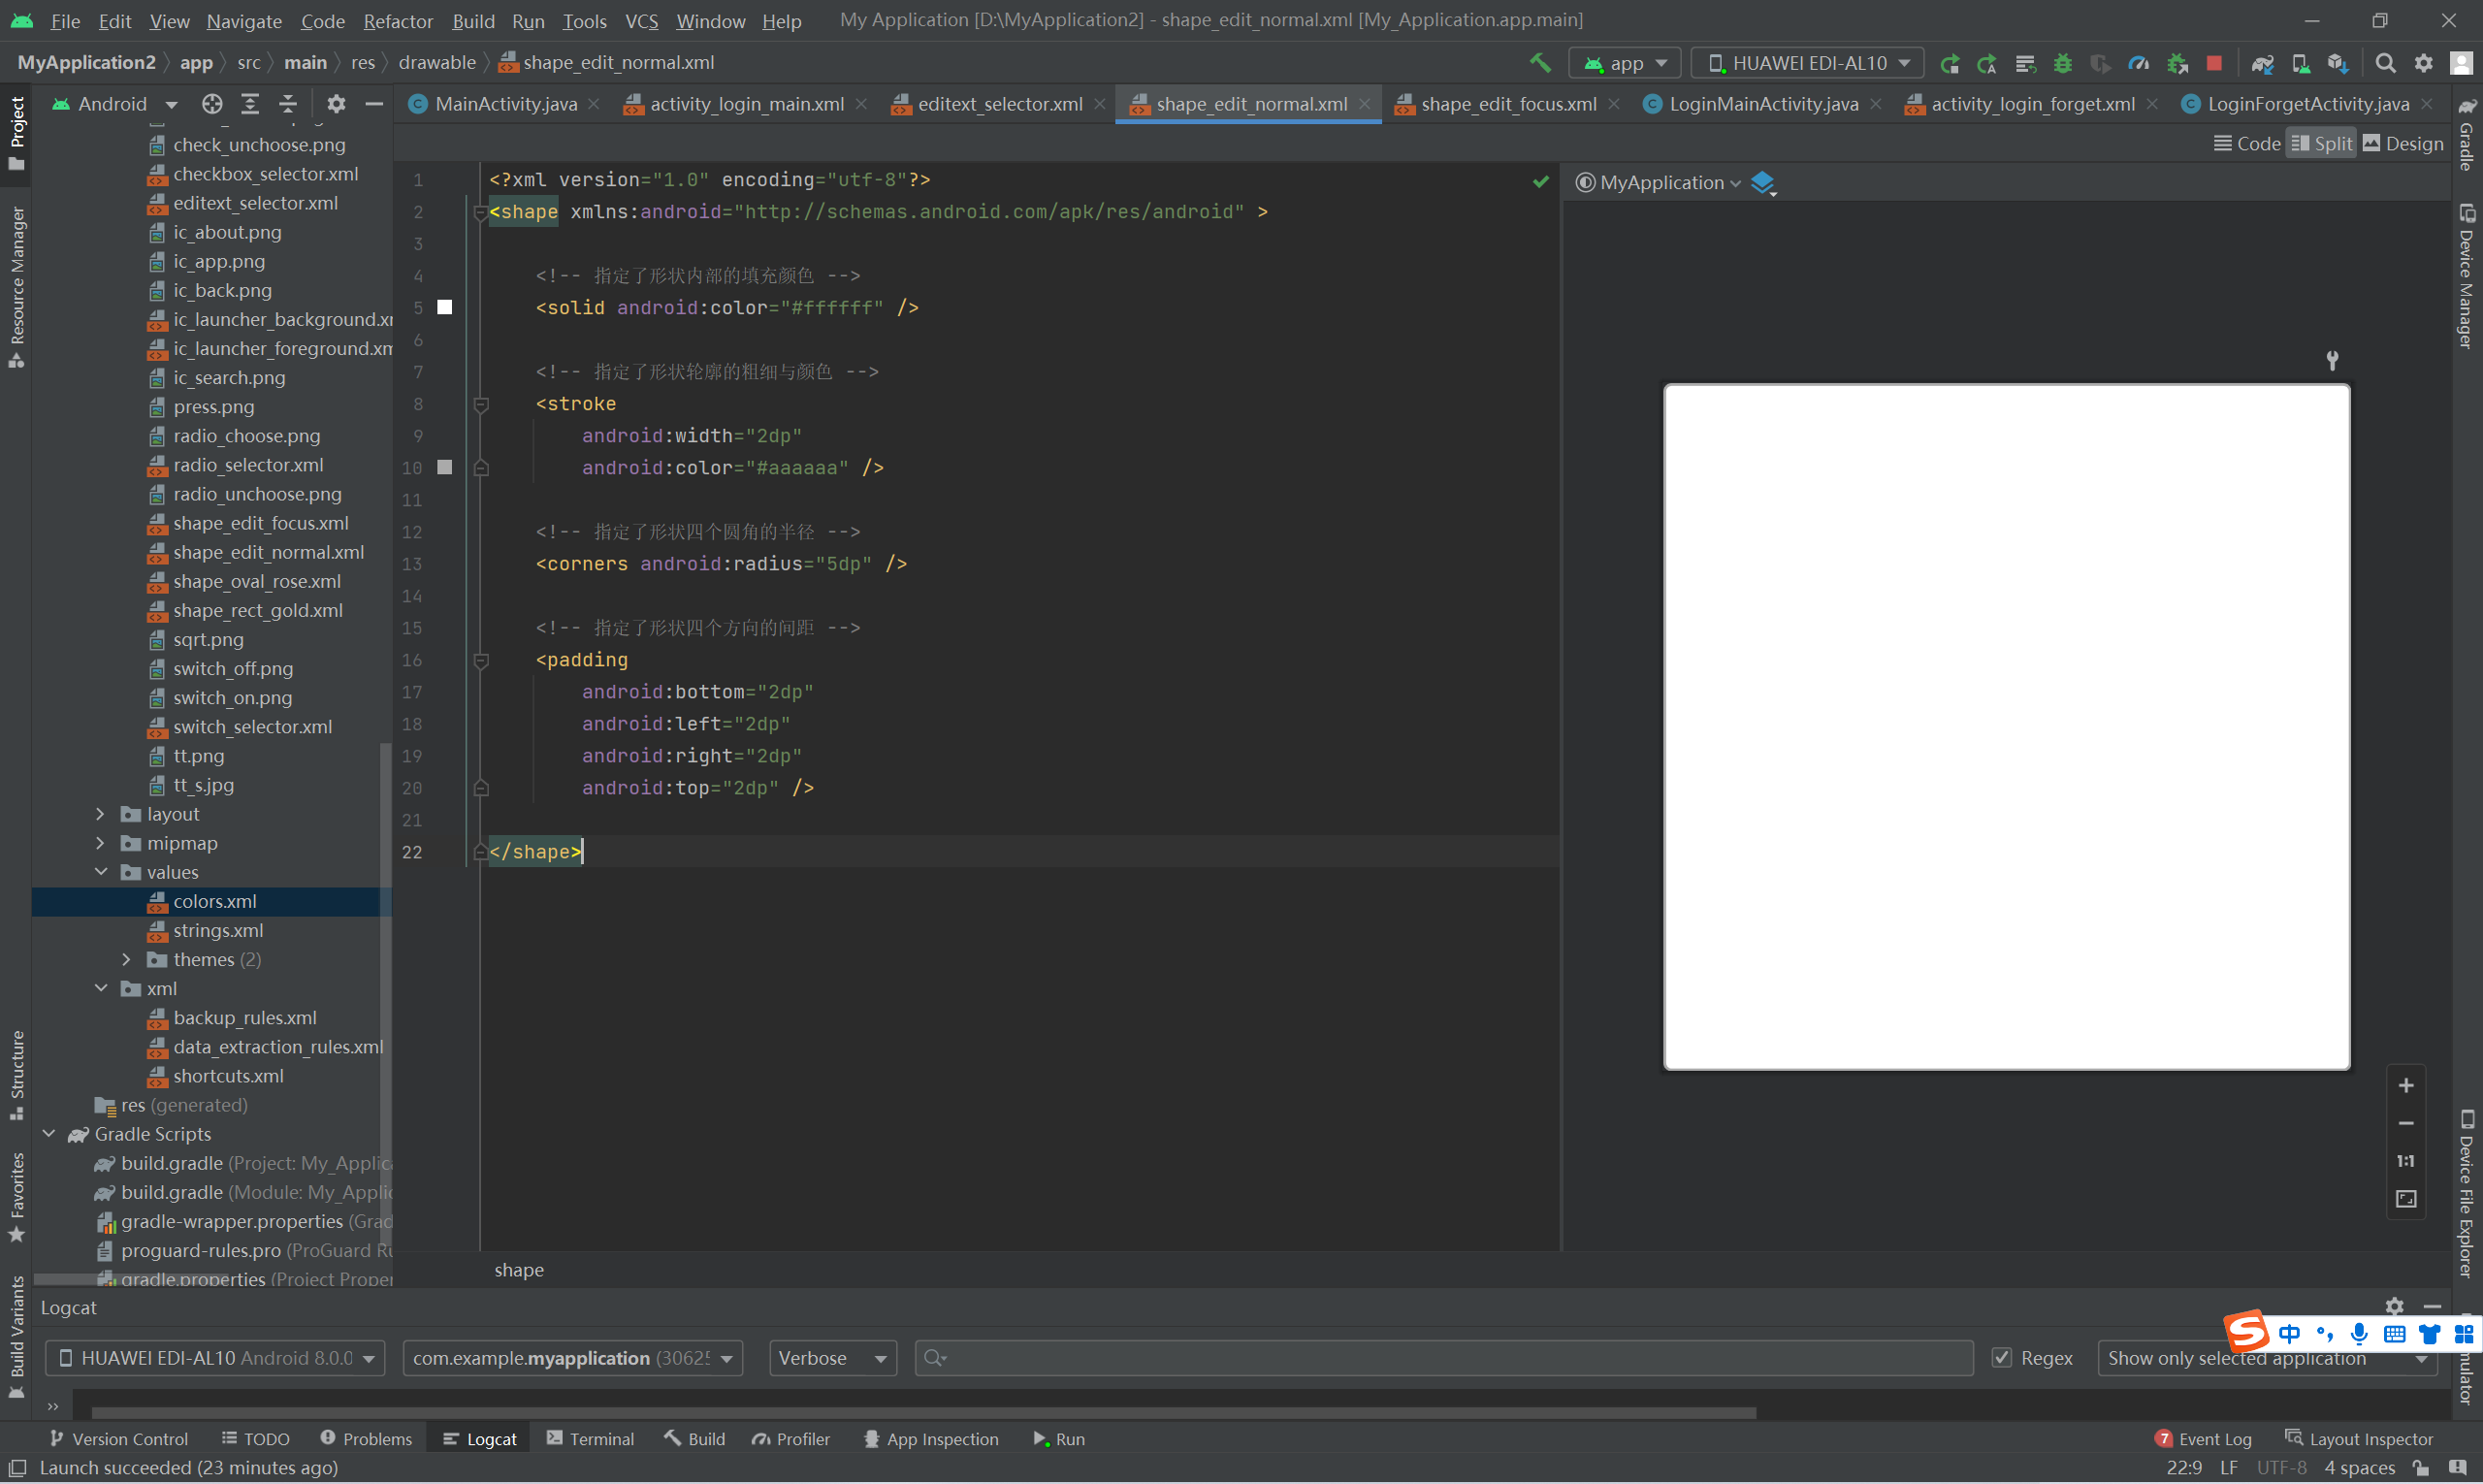2483x1484 pixels.
Task: Open the Profile app gauge icon
Action: [x=2138, y=63]
